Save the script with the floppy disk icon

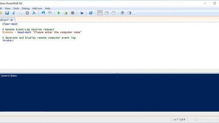tap(7, 13)
